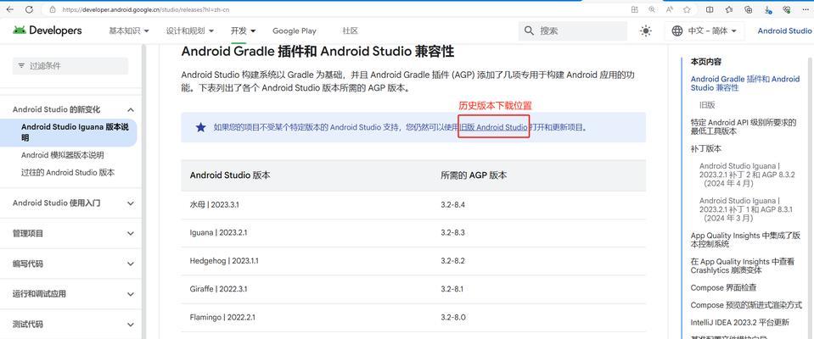Open the favorites list icon
This screenshot has width=814, height=339.
pos(729,9)
